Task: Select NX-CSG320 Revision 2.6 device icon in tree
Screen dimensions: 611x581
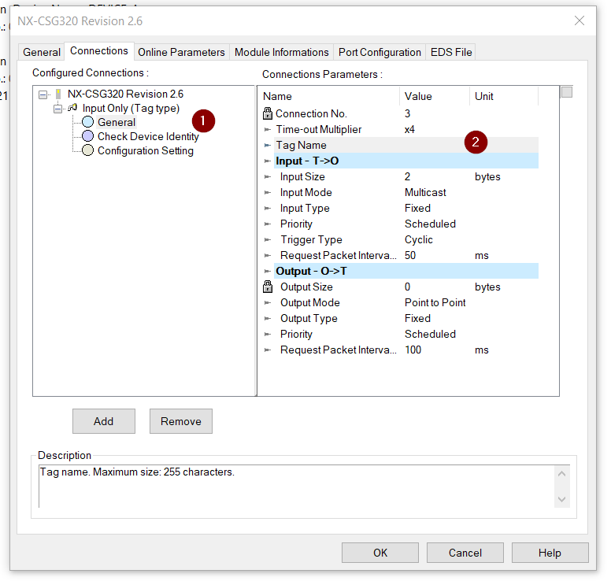Action: pyautogui.click(x=58, y=94)
